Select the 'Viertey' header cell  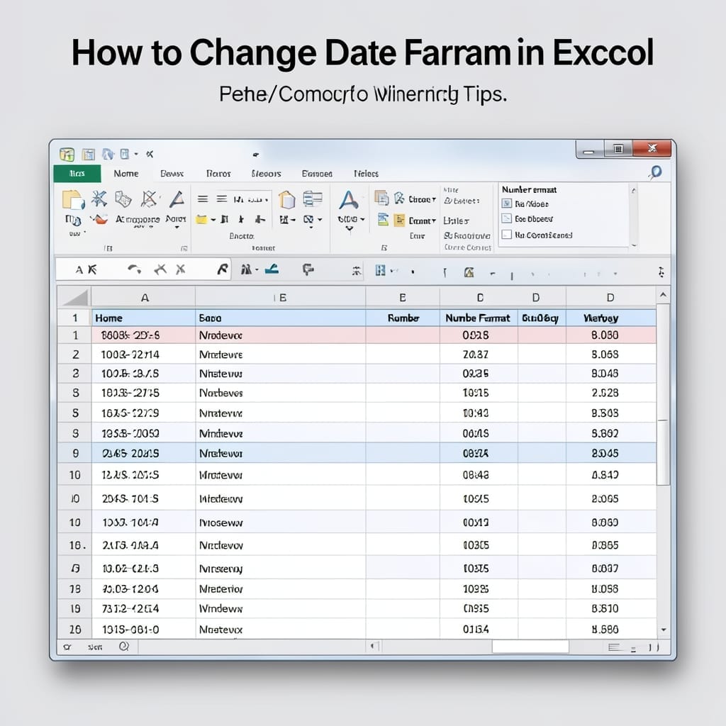tap(610, 318)
